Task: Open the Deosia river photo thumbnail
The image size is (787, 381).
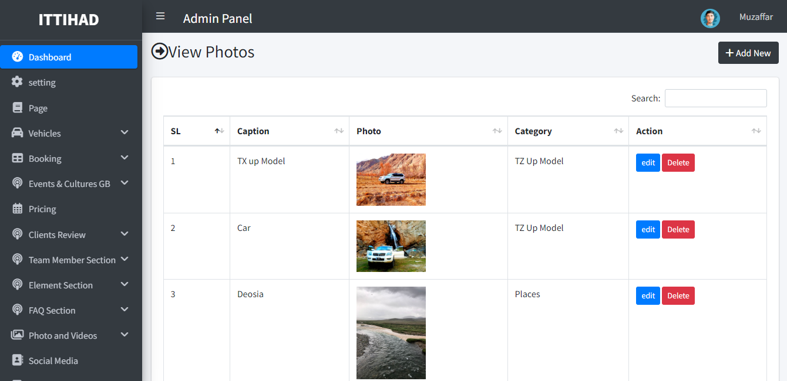Action: 391,333
